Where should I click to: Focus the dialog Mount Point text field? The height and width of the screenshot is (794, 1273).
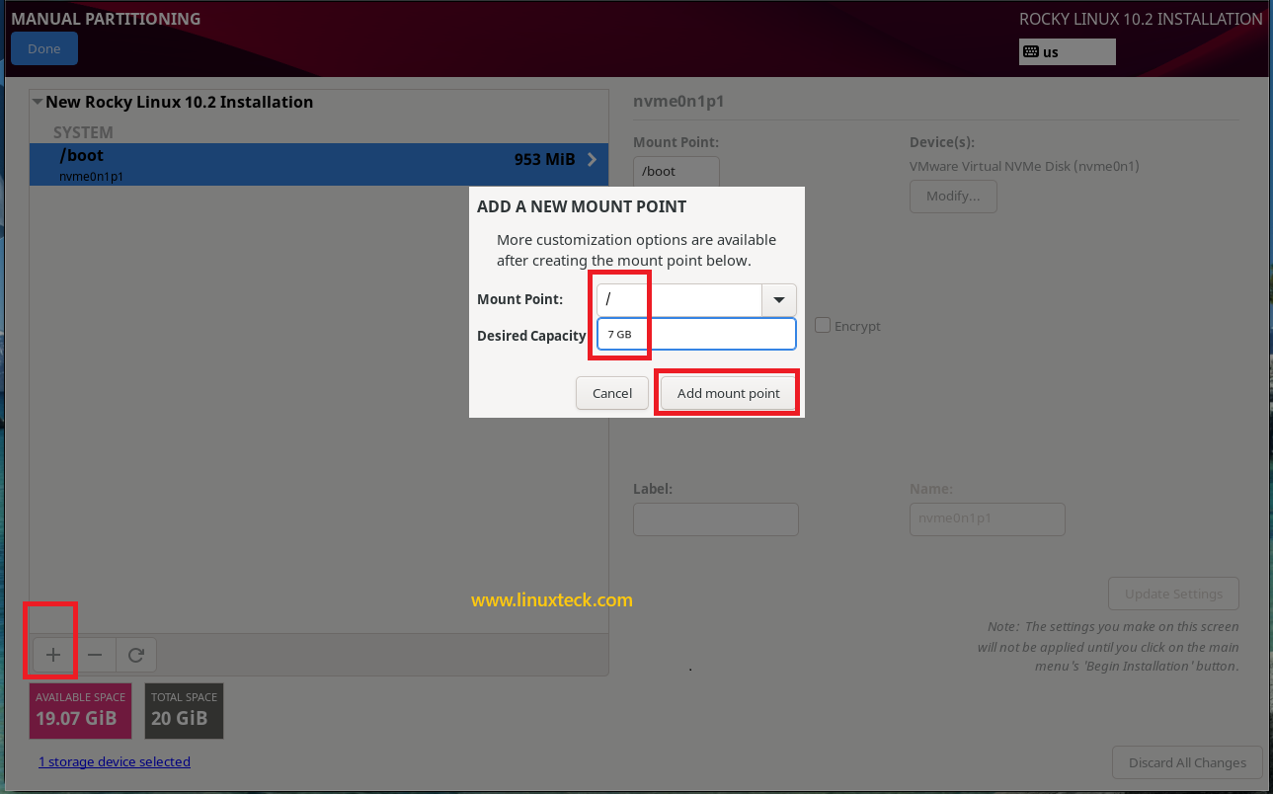679,300
